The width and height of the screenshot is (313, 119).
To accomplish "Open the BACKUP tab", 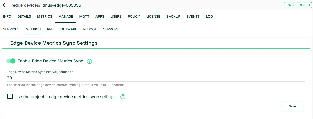I will [x=173, y=16].
